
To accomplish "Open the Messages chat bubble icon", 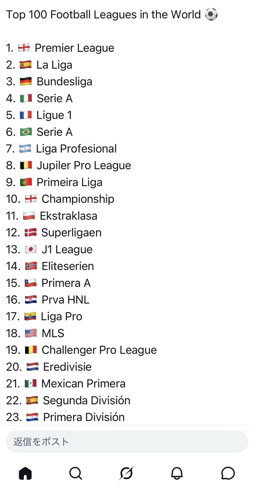I will point(228,473).
